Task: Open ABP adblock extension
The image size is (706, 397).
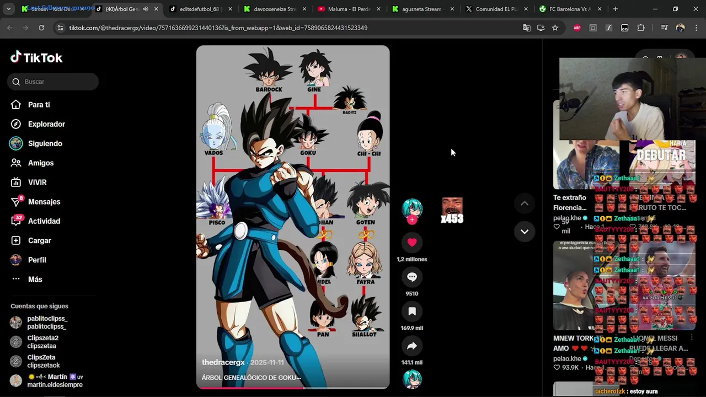Action: click(577, 28)
